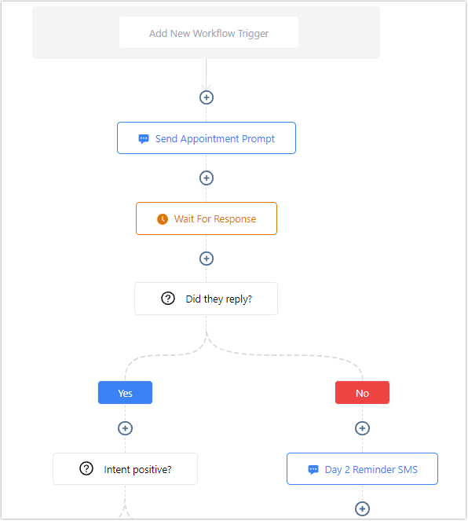Click question mark icon in Intent positive

[x=86, y=468]
